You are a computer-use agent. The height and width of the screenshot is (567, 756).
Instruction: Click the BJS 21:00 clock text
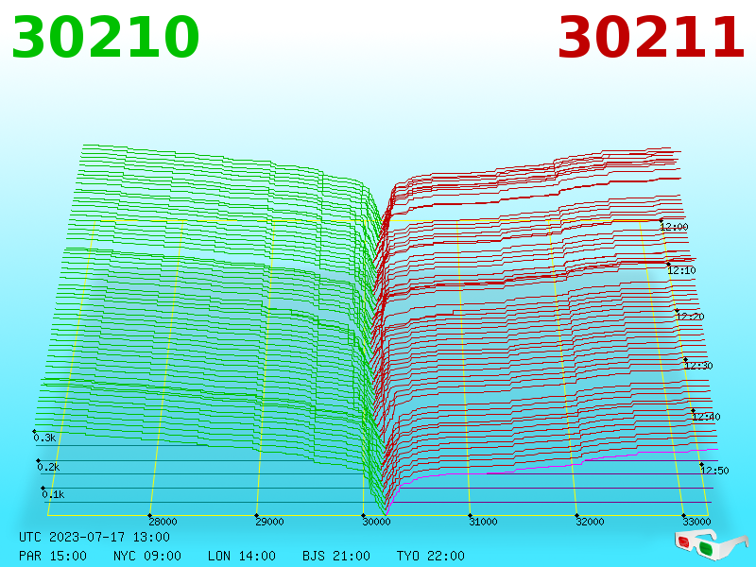336,556
